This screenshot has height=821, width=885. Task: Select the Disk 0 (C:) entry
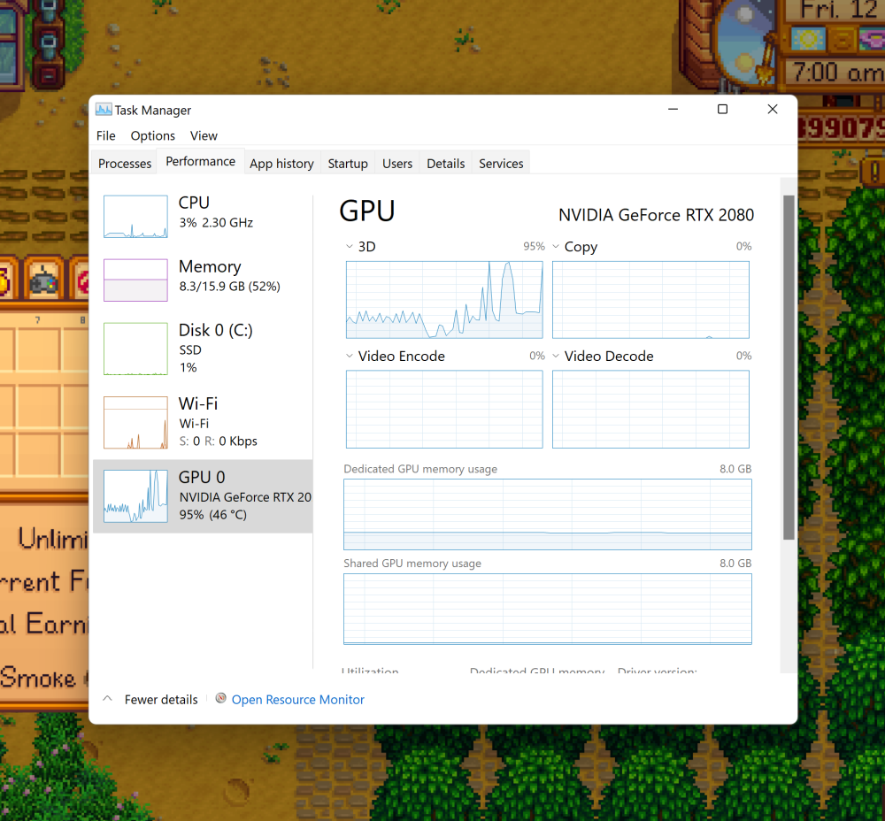203,348
